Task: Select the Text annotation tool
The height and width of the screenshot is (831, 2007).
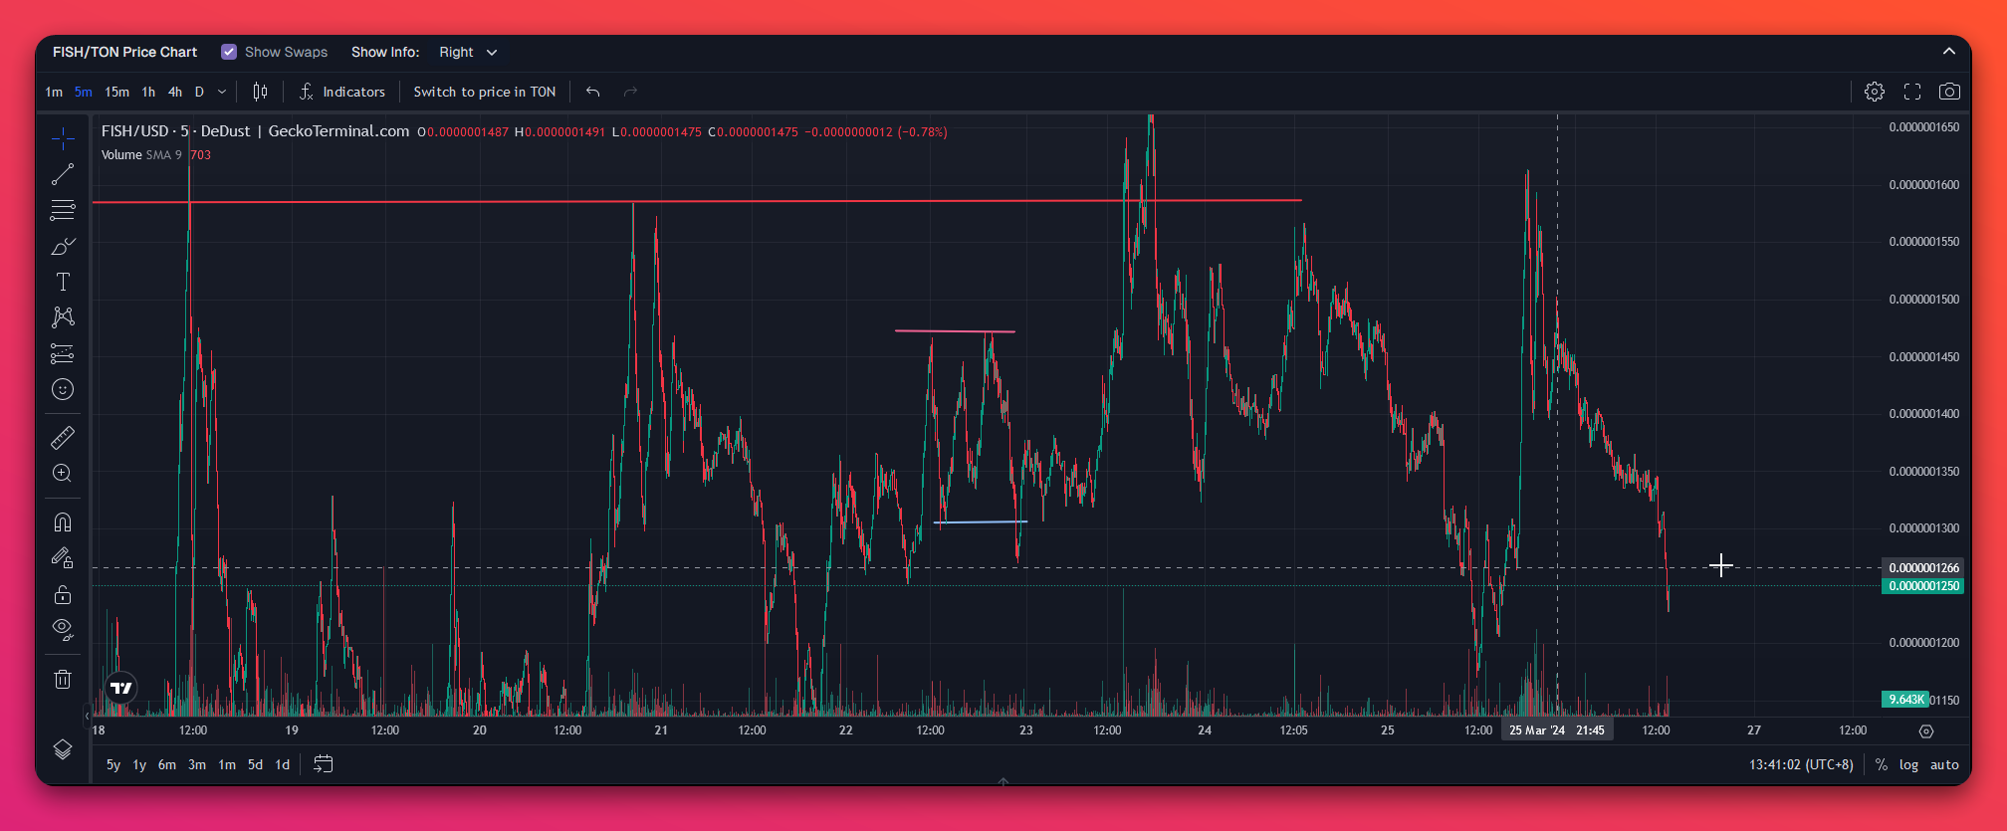Action: pos(63,282)
